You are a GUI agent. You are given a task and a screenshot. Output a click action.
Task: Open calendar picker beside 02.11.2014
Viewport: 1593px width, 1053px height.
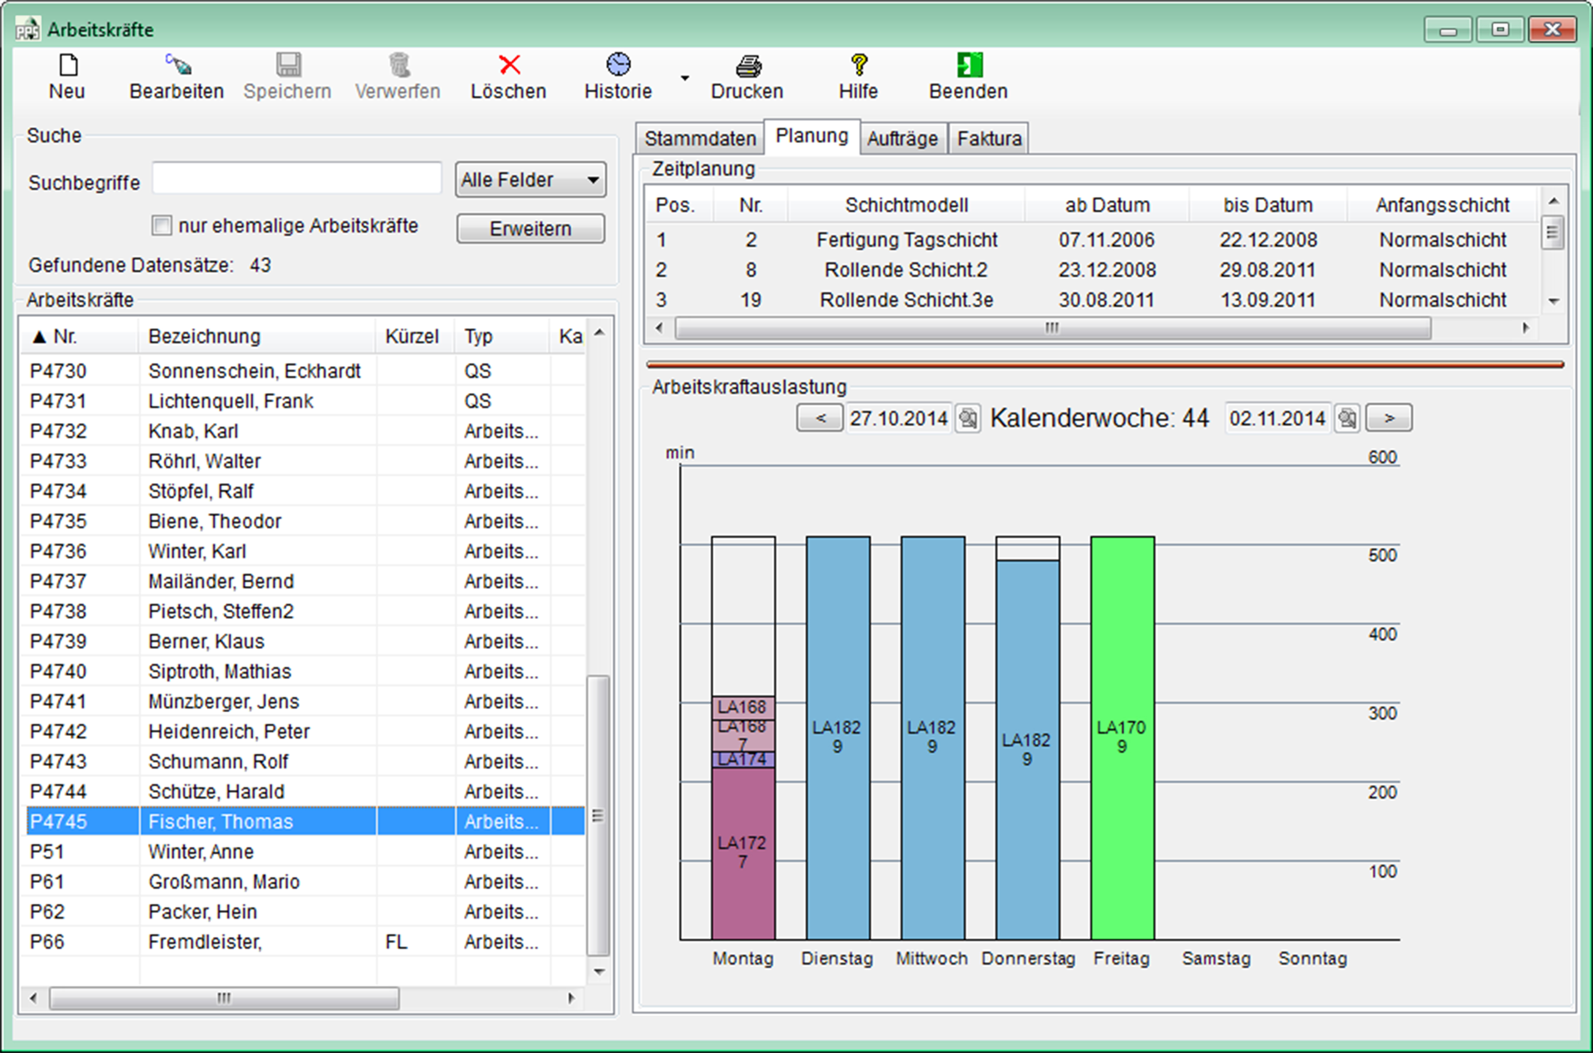pyautogui.click(x=1346, y=418)
